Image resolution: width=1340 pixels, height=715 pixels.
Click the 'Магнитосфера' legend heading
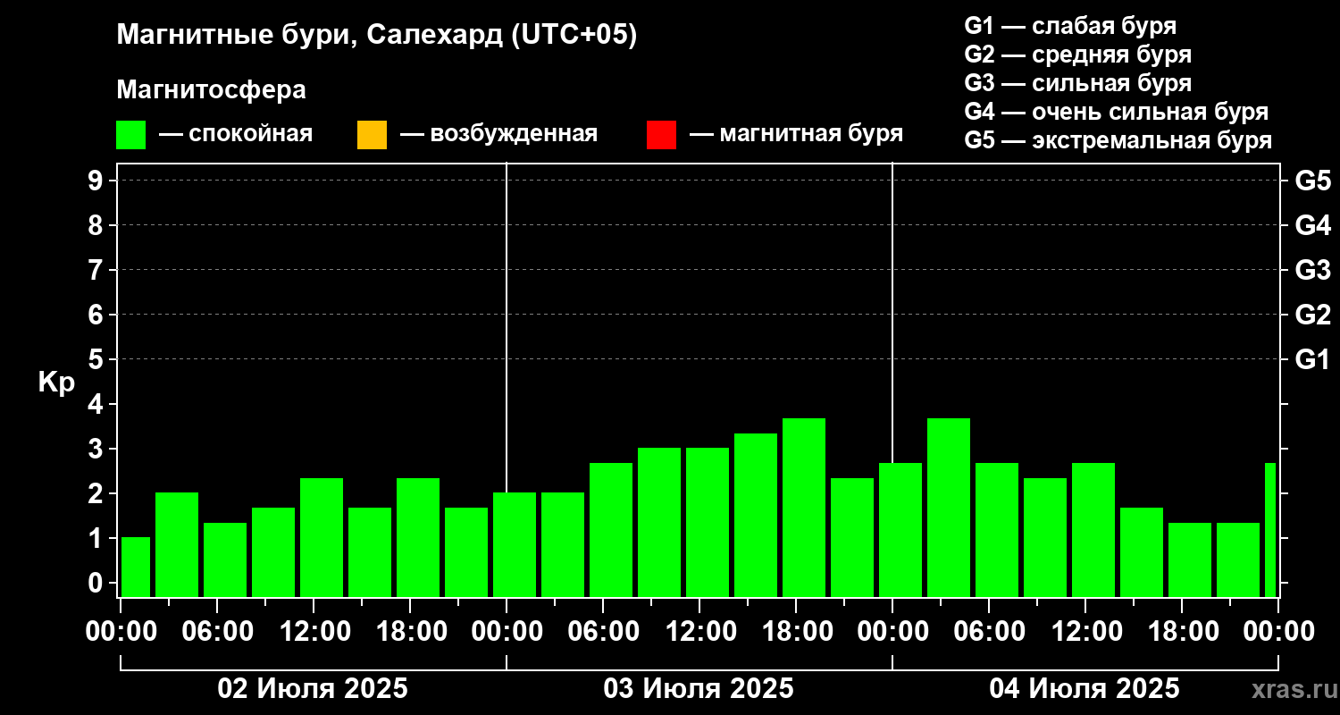[211, 90]
